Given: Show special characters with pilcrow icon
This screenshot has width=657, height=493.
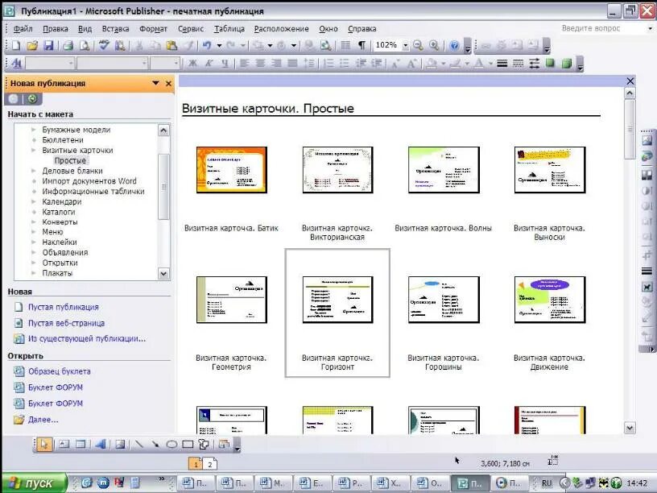Looking at the screenshot, I should coord(362,45).
